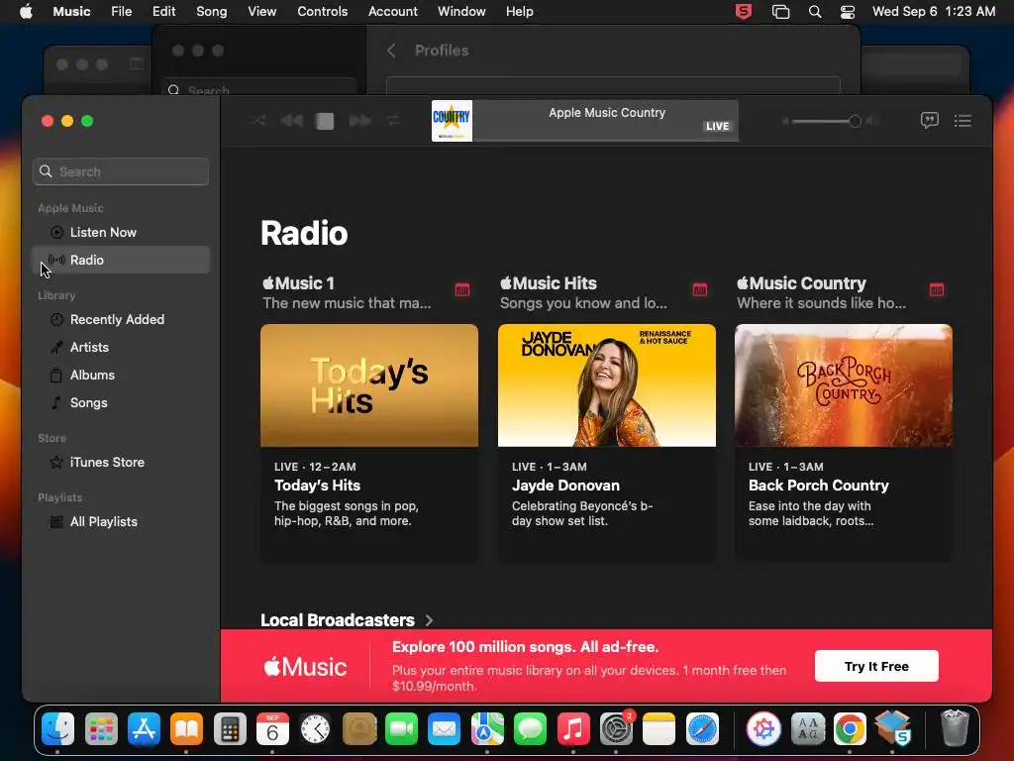The width and height of the screenshot is (1014, 761).
Task: Toggle shuffle in the playback controls
Action: click(x=258, y=121)
